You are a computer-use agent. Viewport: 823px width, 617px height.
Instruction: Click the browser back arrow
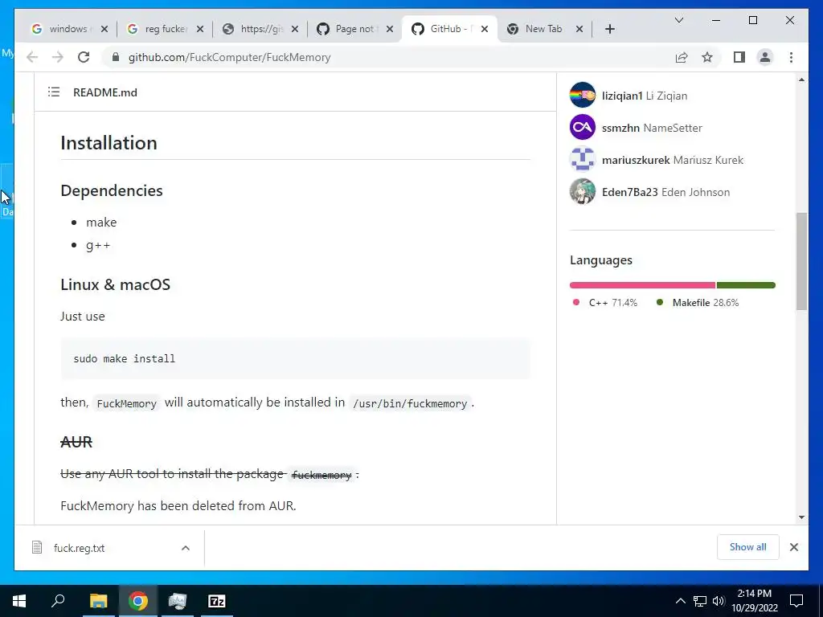pyautogui.click(x=32, y=57)
